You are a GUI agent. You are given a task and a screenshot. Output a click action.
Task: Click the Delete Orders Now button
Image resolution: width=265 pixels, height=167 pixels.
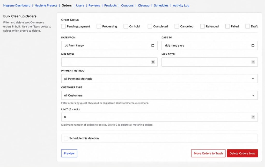click(242, 153)
